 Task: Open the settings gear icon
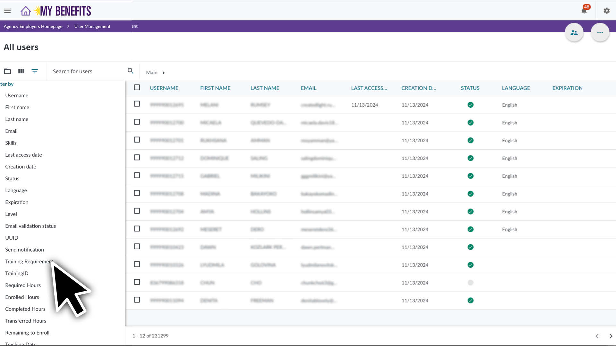click(606, 11)
